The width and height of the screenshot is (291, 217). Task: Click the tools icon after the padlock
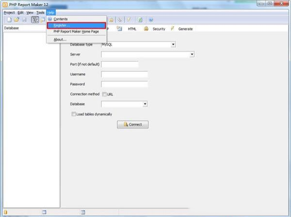pos(120,20)
